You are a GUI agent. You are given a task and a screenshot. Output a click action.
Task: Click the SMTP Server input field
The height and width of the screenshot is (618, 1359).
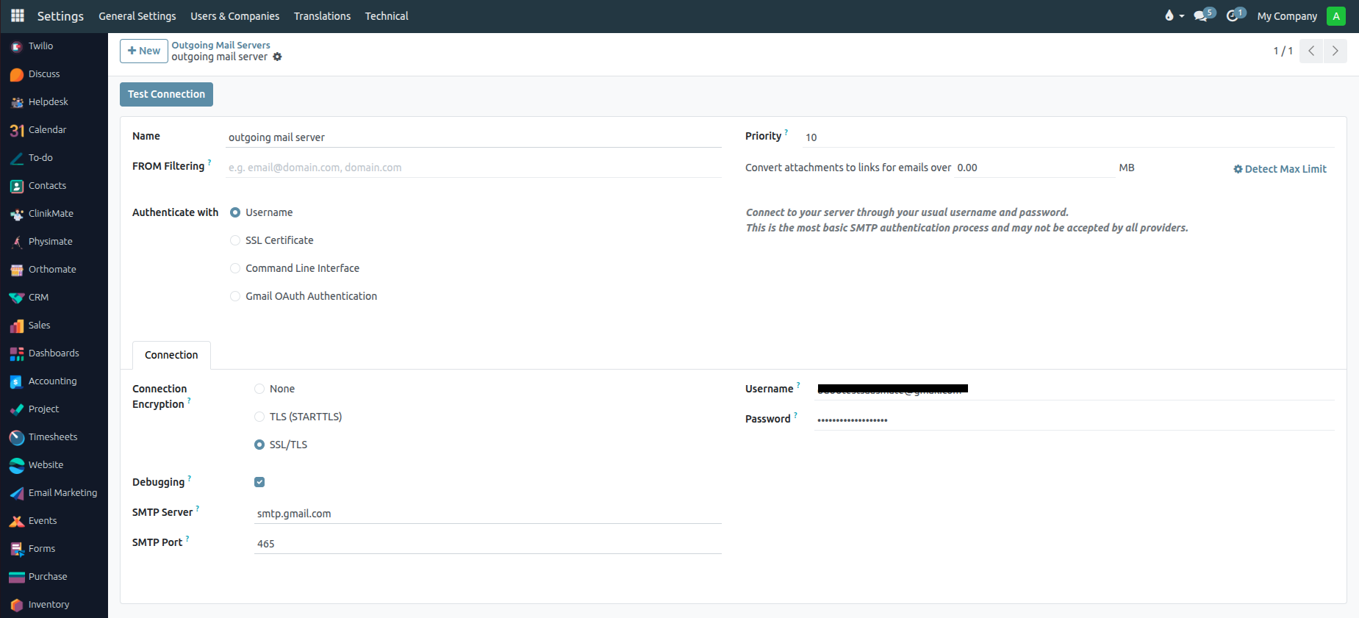487,514
